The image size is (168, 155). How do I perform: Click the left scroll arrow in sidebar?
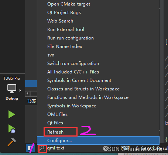tap(27, 93)
